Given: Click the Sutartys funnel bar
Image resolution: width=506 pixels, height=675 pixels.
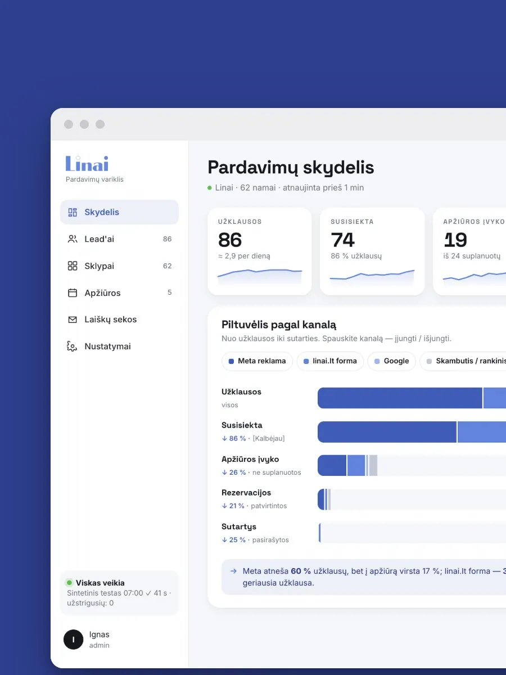Looking at the screenshot, I should [319, 533].
